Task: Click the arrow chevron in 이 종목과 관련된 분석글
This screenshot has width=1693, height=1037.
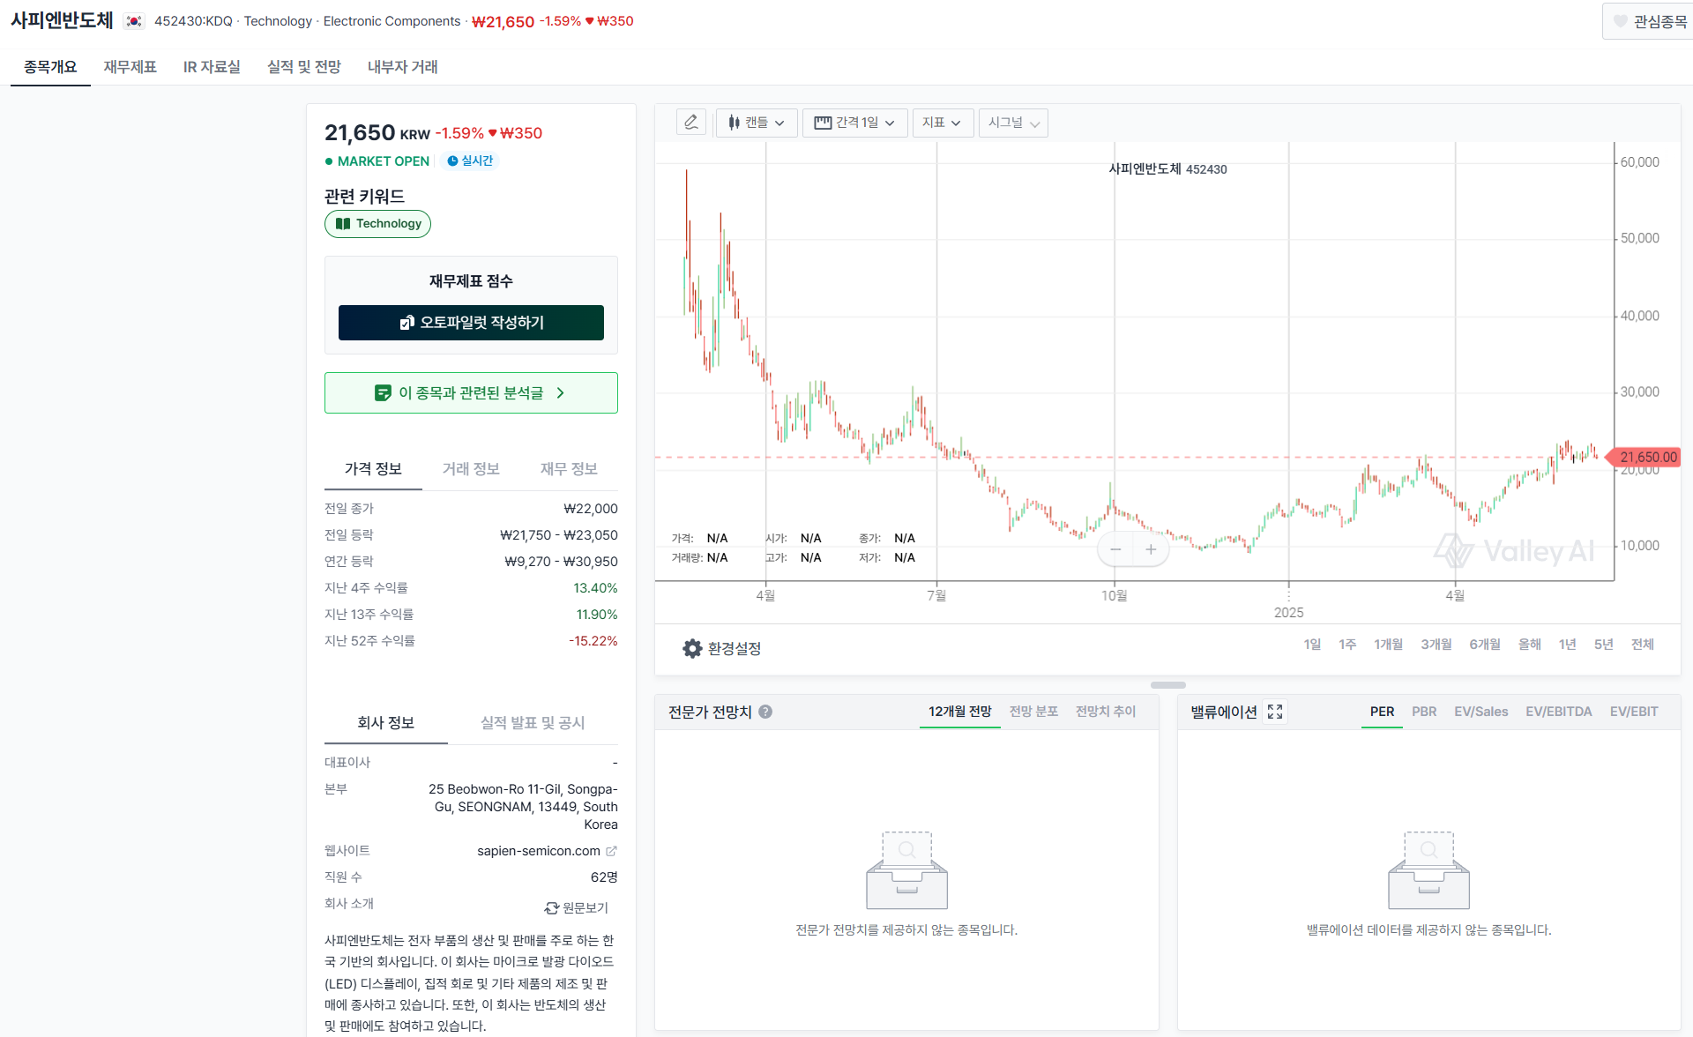Action: [561, 393]
